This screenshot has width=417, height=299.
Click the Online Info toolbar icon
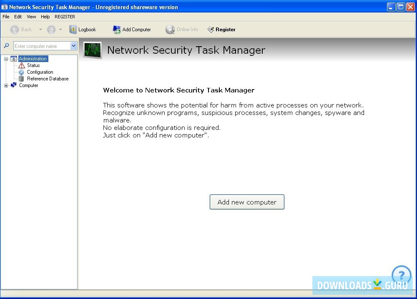click(x=170, y=30)
